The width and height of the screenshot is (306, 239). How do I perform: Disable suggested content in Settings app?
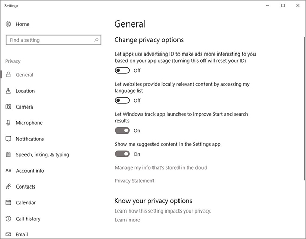point(122,154)
